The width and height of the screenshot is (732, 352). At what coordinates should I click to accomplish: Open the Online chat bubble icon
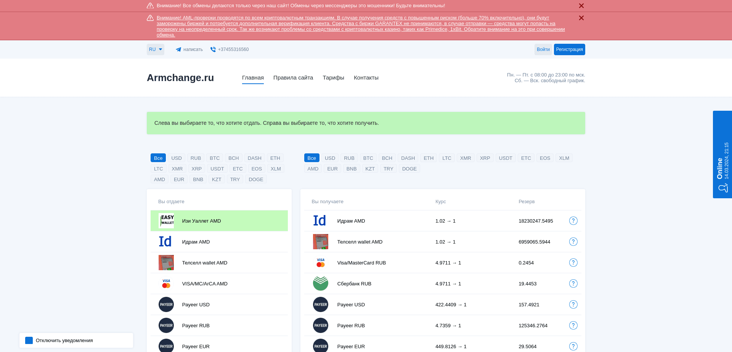723,188
